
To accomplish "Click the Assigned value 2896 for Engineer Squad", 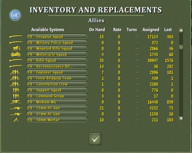I will click(x=154, y=72).
